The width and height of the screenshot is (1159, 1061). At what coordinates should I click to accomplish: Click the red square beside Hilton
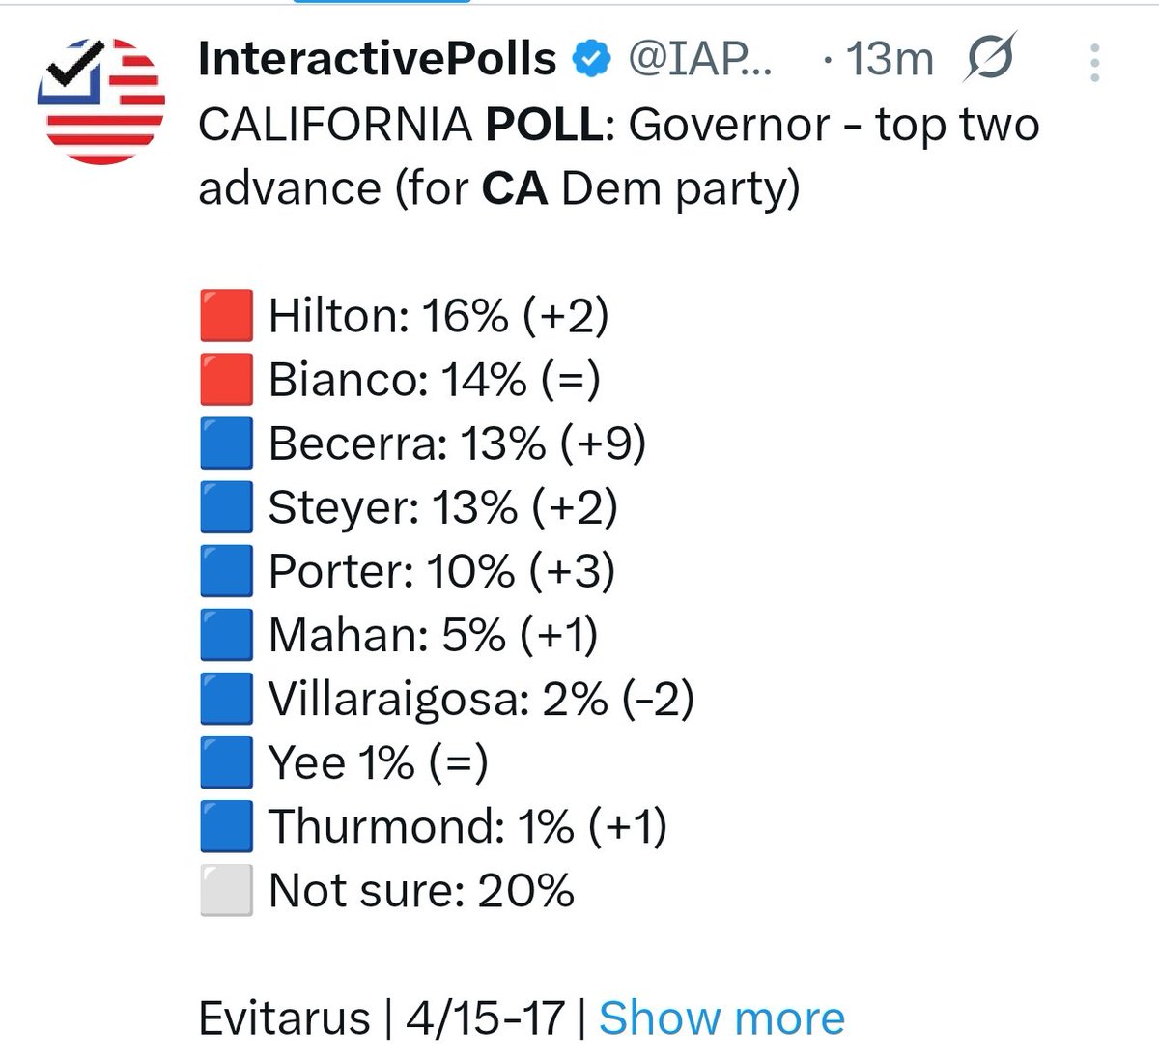tap(227, 316)
